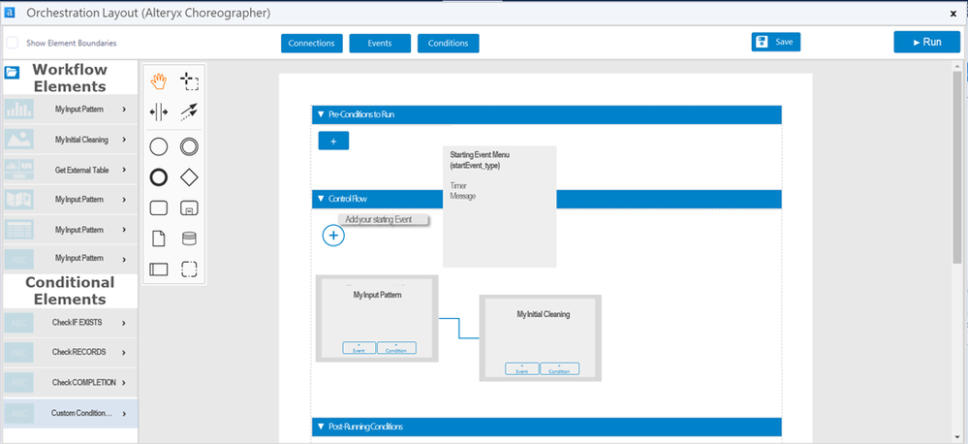Pick the dashed Group shape
Viewport: 968px width, 444px height.
click(x=189, y=270)
